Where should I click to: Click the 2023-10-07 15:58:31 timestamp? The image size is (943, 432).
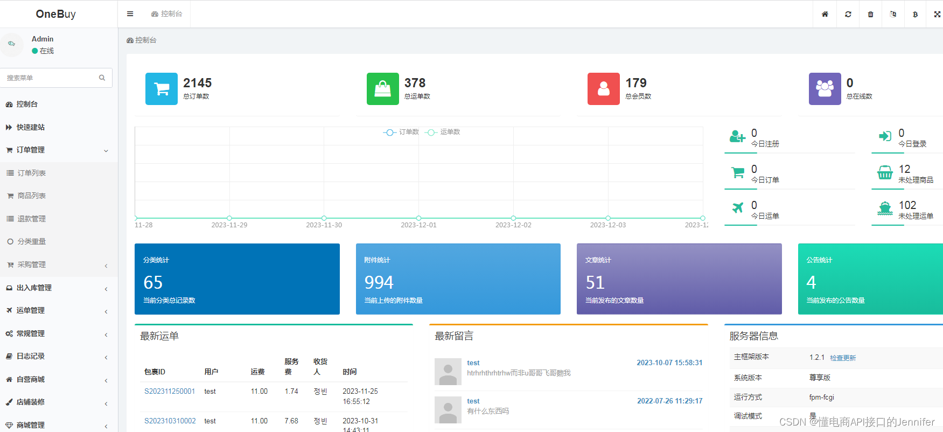pos(669,363)
